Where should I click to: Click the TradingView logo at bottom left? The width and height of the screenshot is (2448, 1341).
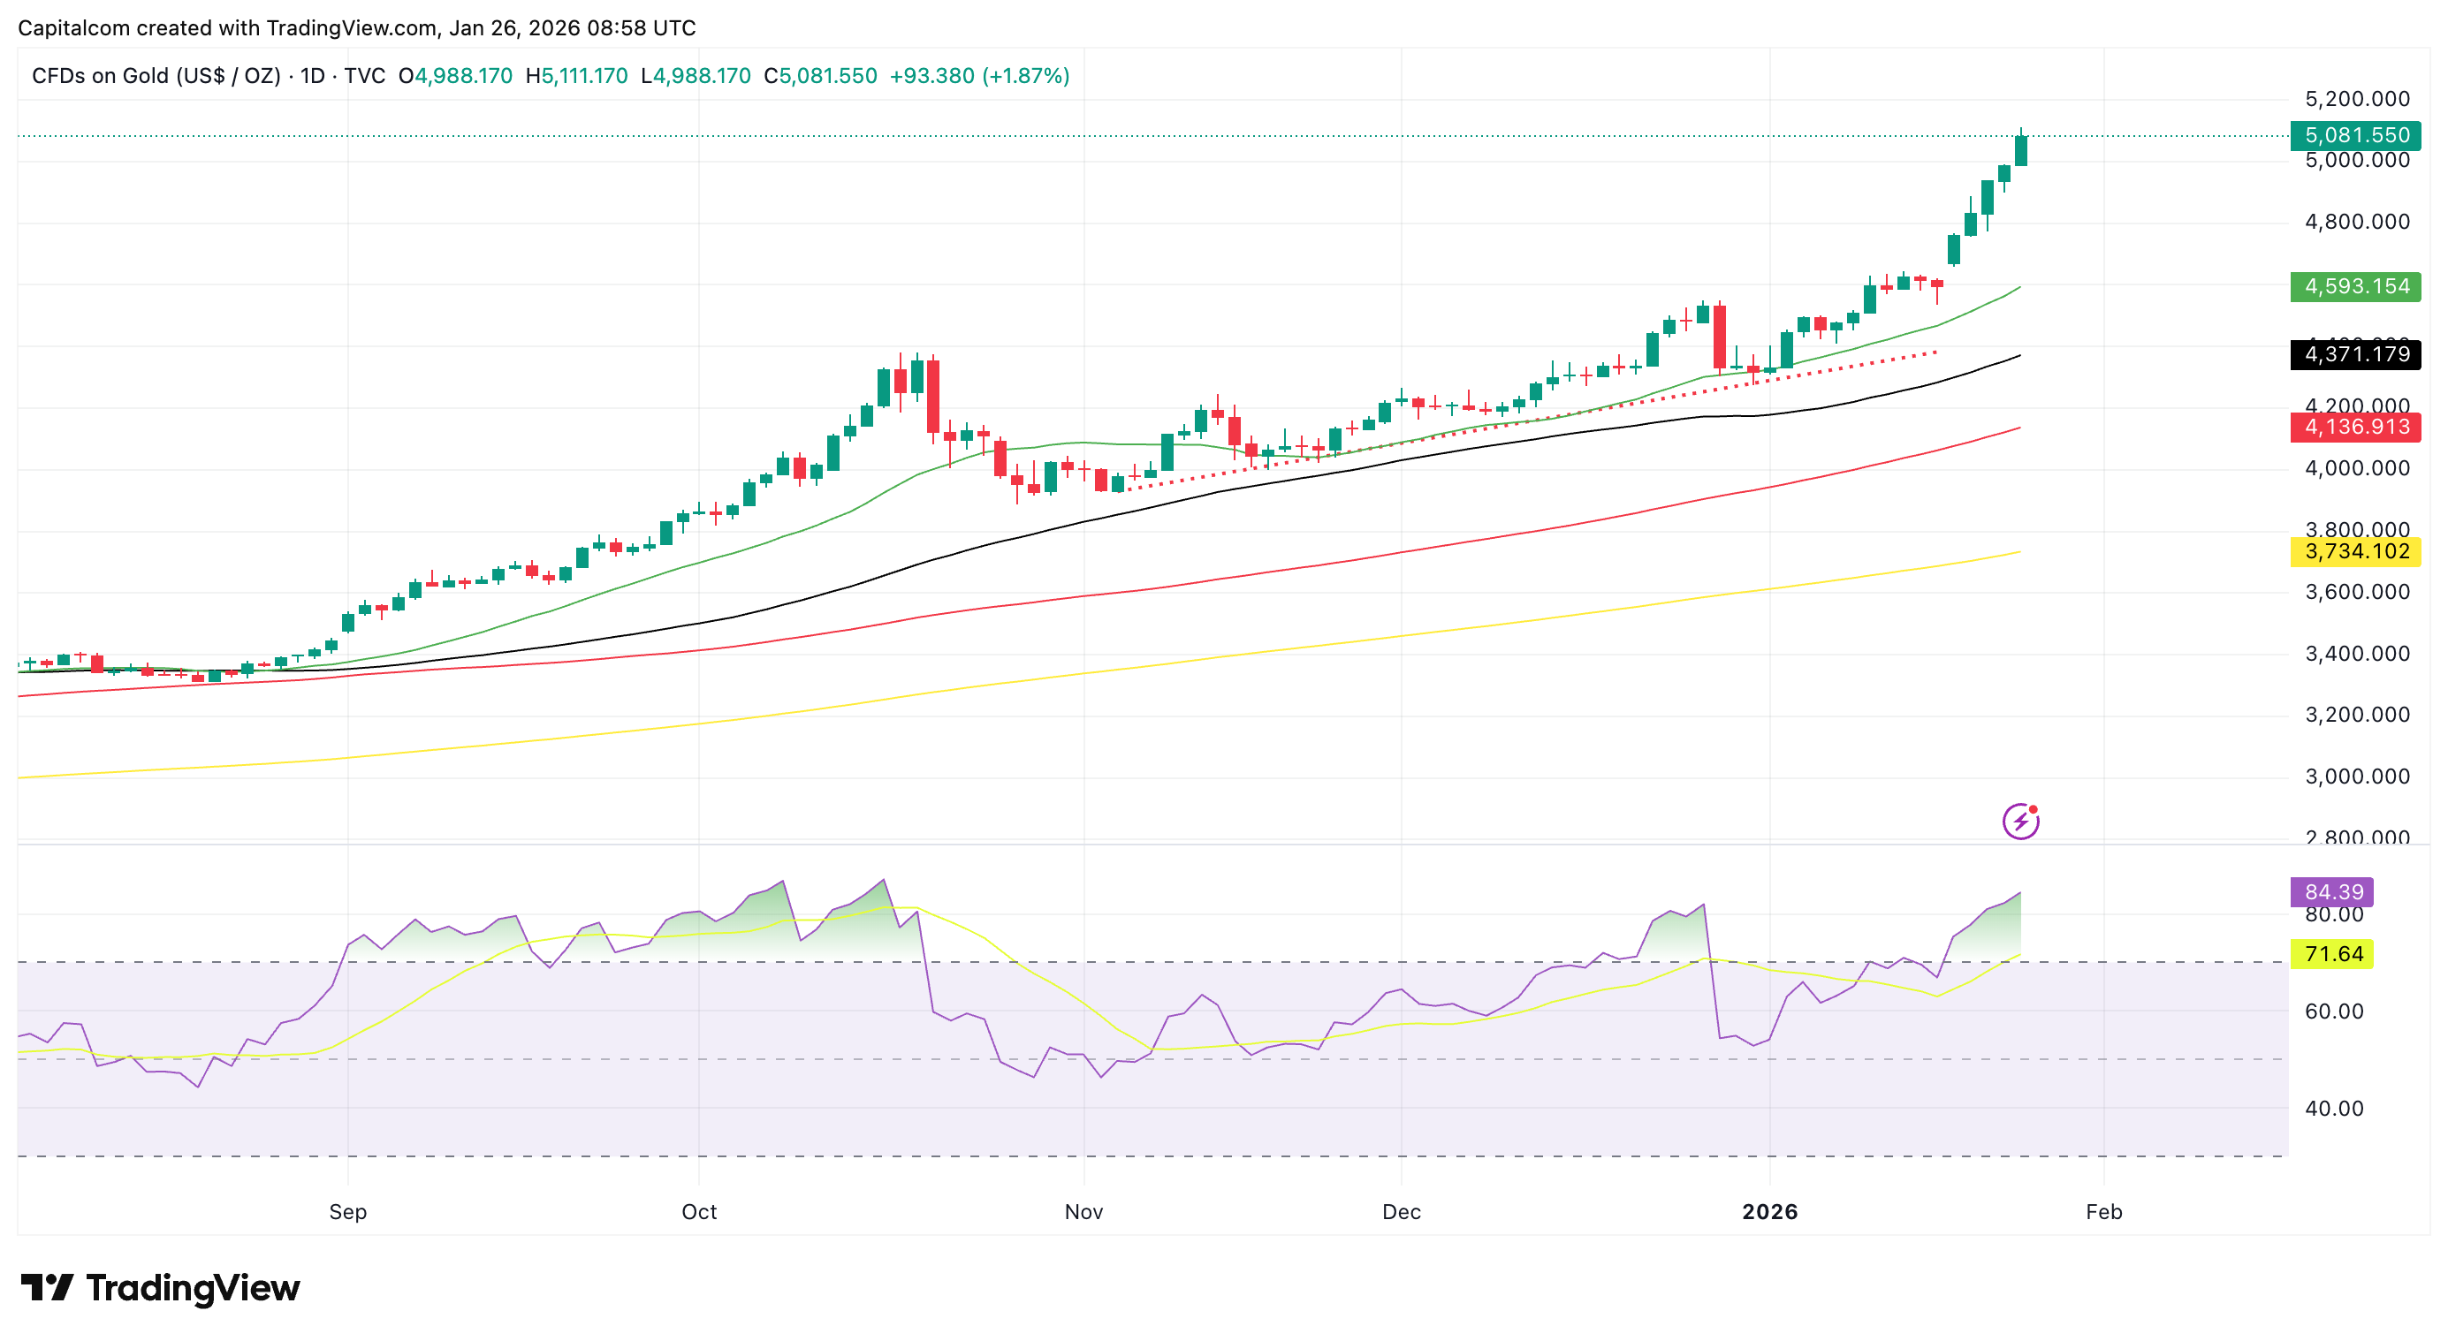coord(160,1288)
